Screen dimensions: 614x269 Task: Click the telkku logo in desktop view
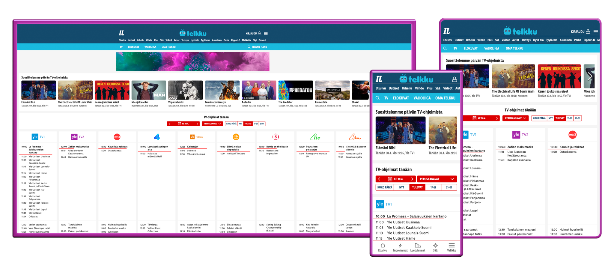click(x=193, y=33)
